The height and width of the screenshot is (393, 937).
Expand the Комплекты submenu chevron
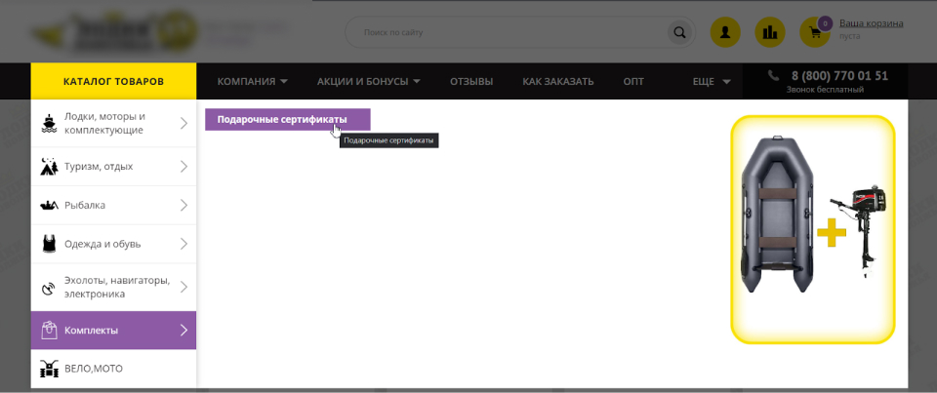point(183,331)
